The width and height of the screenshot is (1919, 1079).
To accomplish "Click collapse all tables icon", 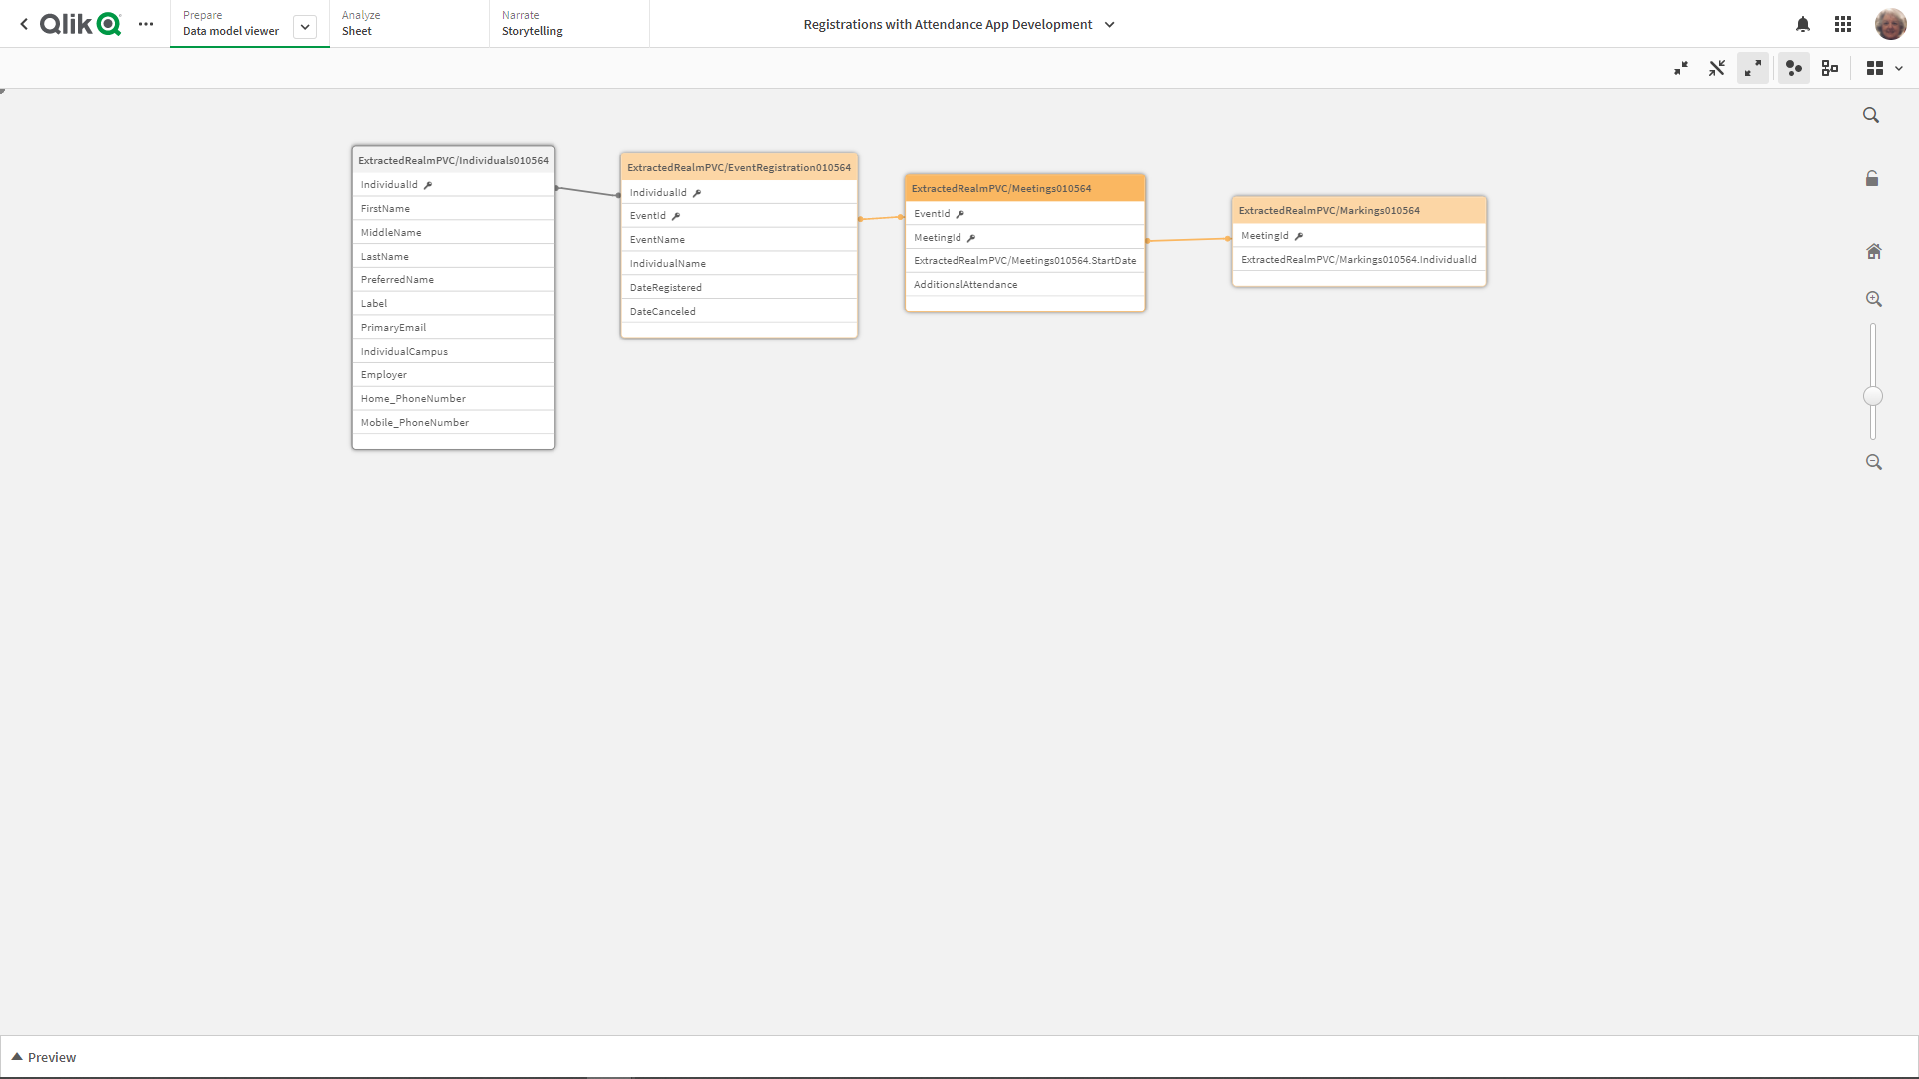I will click(1681, 68).
